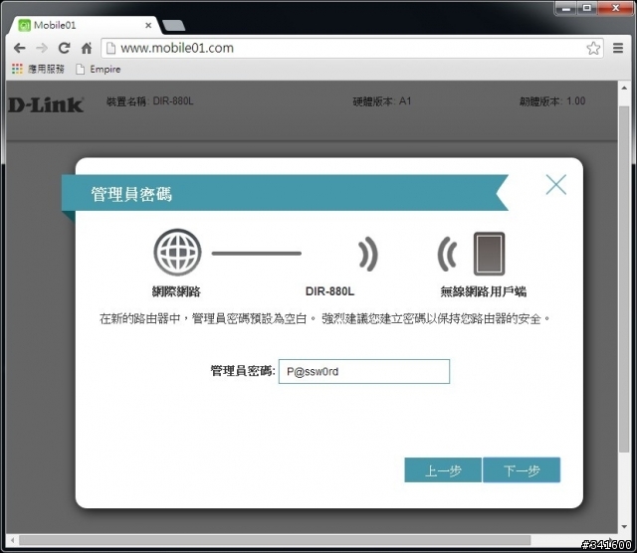Bookmark page with the star icon

pos(593,49)
